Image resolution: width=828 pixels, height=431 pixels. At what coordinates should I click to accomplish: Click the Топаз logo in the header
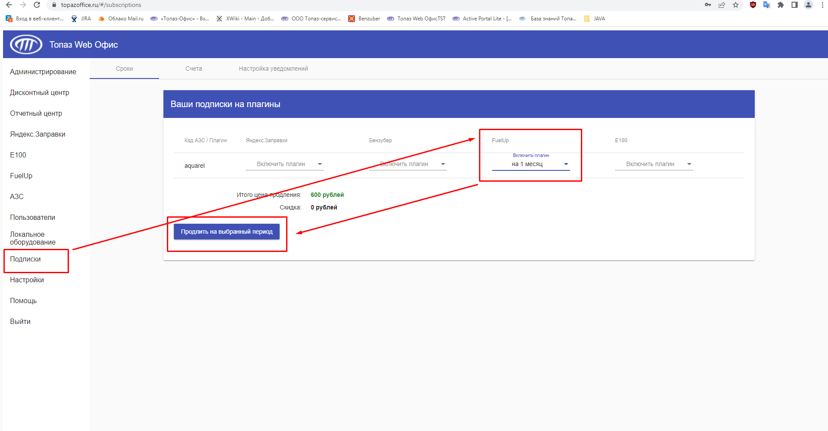pos(26,44)
